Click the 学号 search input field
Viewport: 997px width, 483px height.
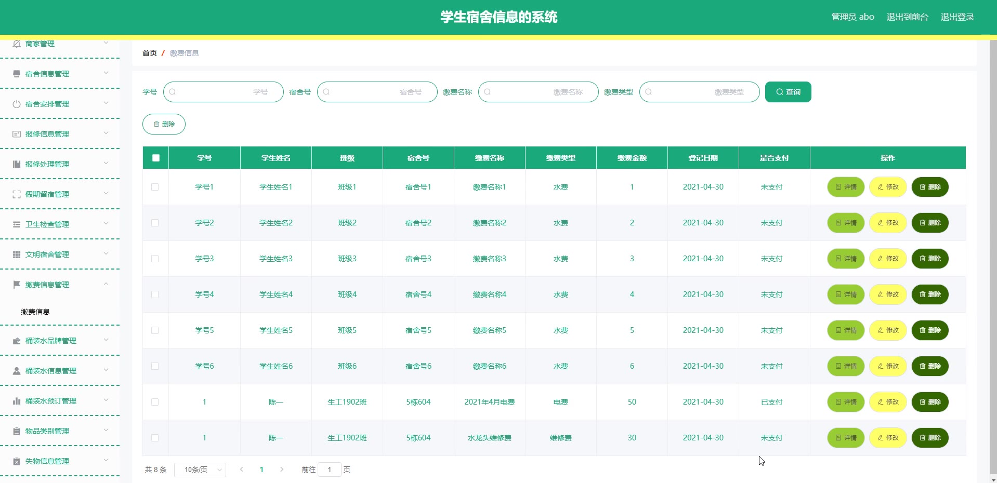pos(224,92)
